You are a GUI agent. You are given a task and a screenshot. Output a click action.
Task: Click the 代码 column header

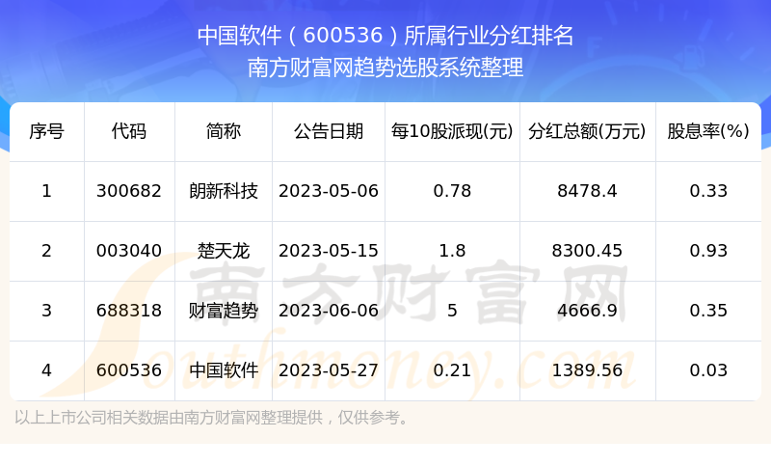click(x=129, y=132)
